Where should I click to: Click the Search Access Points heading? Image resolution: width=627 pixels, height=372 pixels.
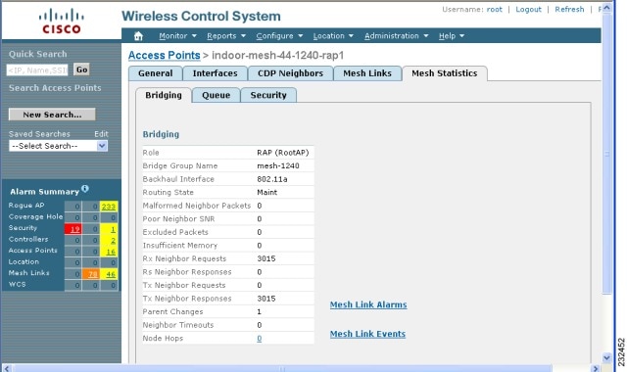(x=55, y=88)
